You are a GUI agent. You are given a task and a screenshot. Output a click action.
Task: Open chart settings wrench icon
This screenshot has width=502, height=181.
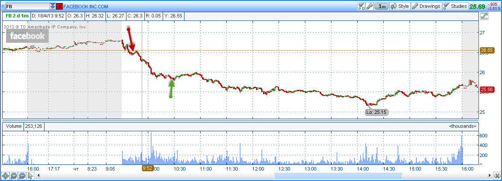pyautogui.click(x=369, y=6)
